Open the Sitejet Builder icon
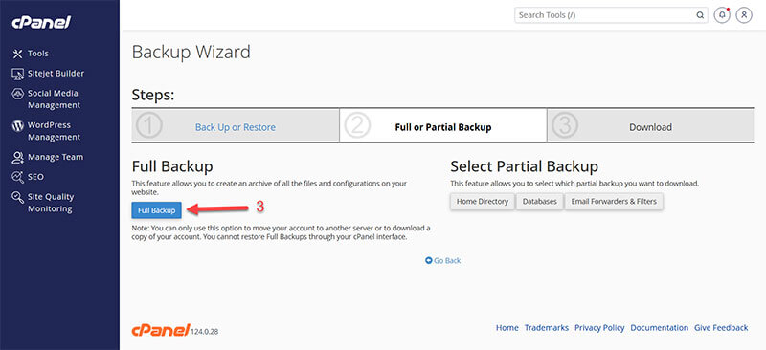 pyautogui.click(x=17, y=74)
